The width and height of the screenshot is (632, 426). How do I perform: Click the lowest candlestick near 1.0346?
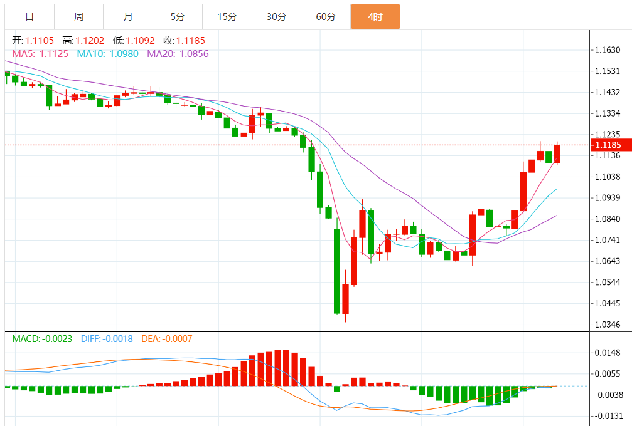[x=345, y=299]
